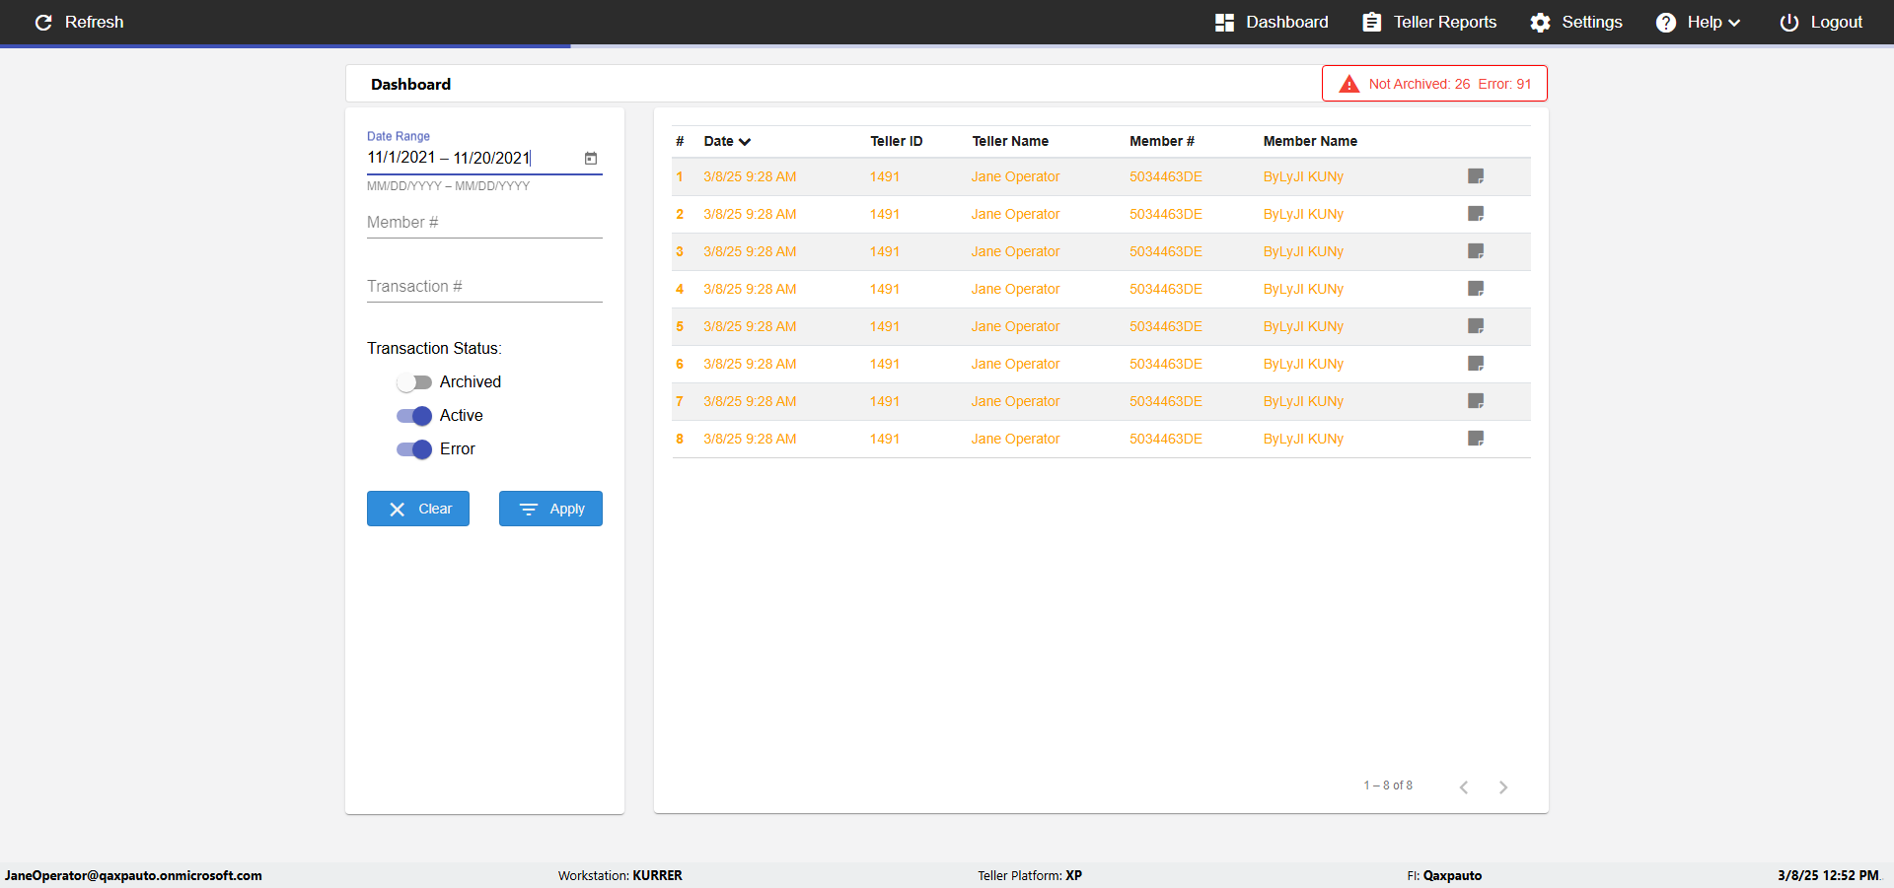Image resolution: width=1894 pixels, height=888 pixels.
Task: Click Workstation: KURRER in status bar
Action: (x=619, y=875)
